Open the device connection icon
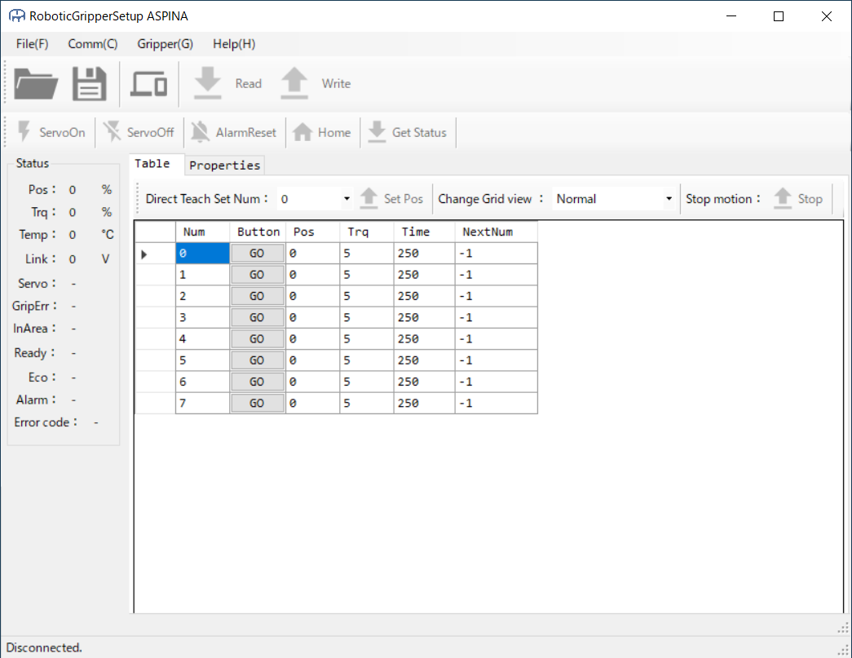Viewport: 852px width, 658px height. click(x=148, y=84)
